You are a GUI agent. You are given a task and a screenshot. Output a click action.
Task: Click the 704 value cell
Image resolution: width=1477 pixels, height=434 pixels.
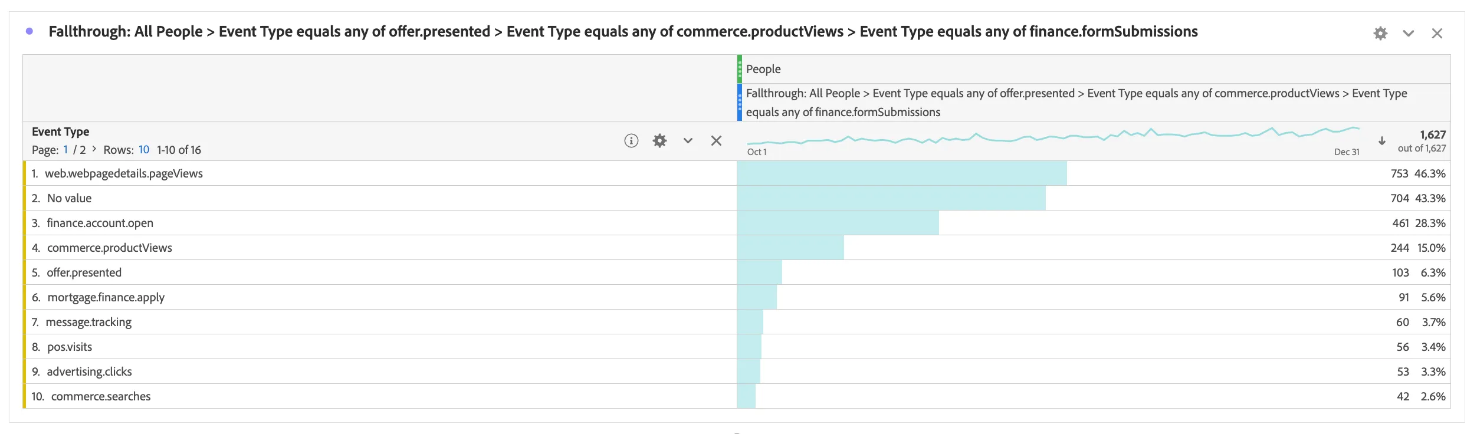[1399, 198]
